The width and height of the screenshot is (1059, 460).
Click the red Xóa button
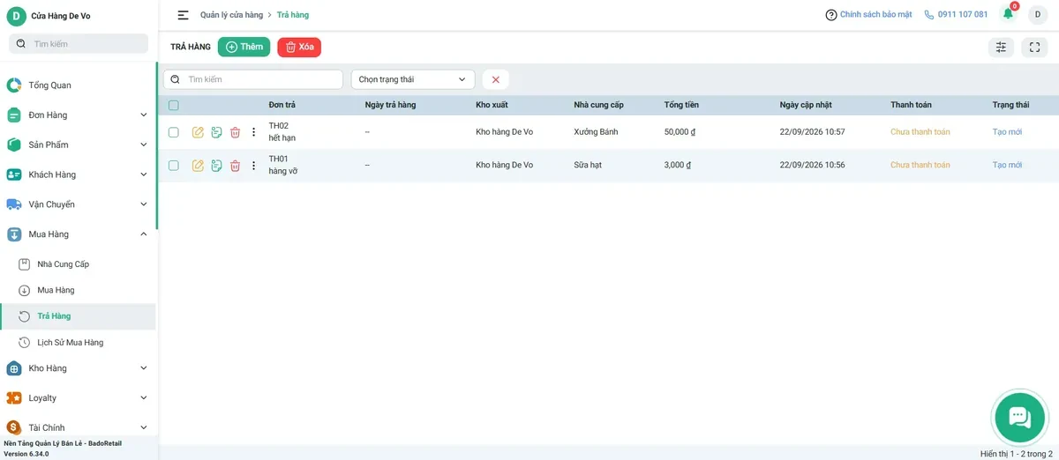click(299, 48)
